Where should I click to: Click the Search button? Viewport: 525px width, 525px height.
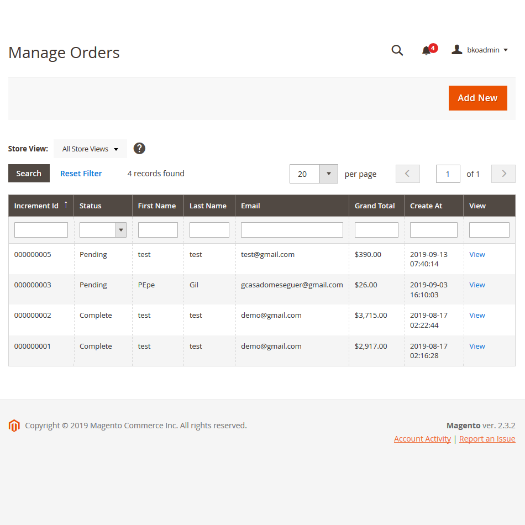(29, 174)
